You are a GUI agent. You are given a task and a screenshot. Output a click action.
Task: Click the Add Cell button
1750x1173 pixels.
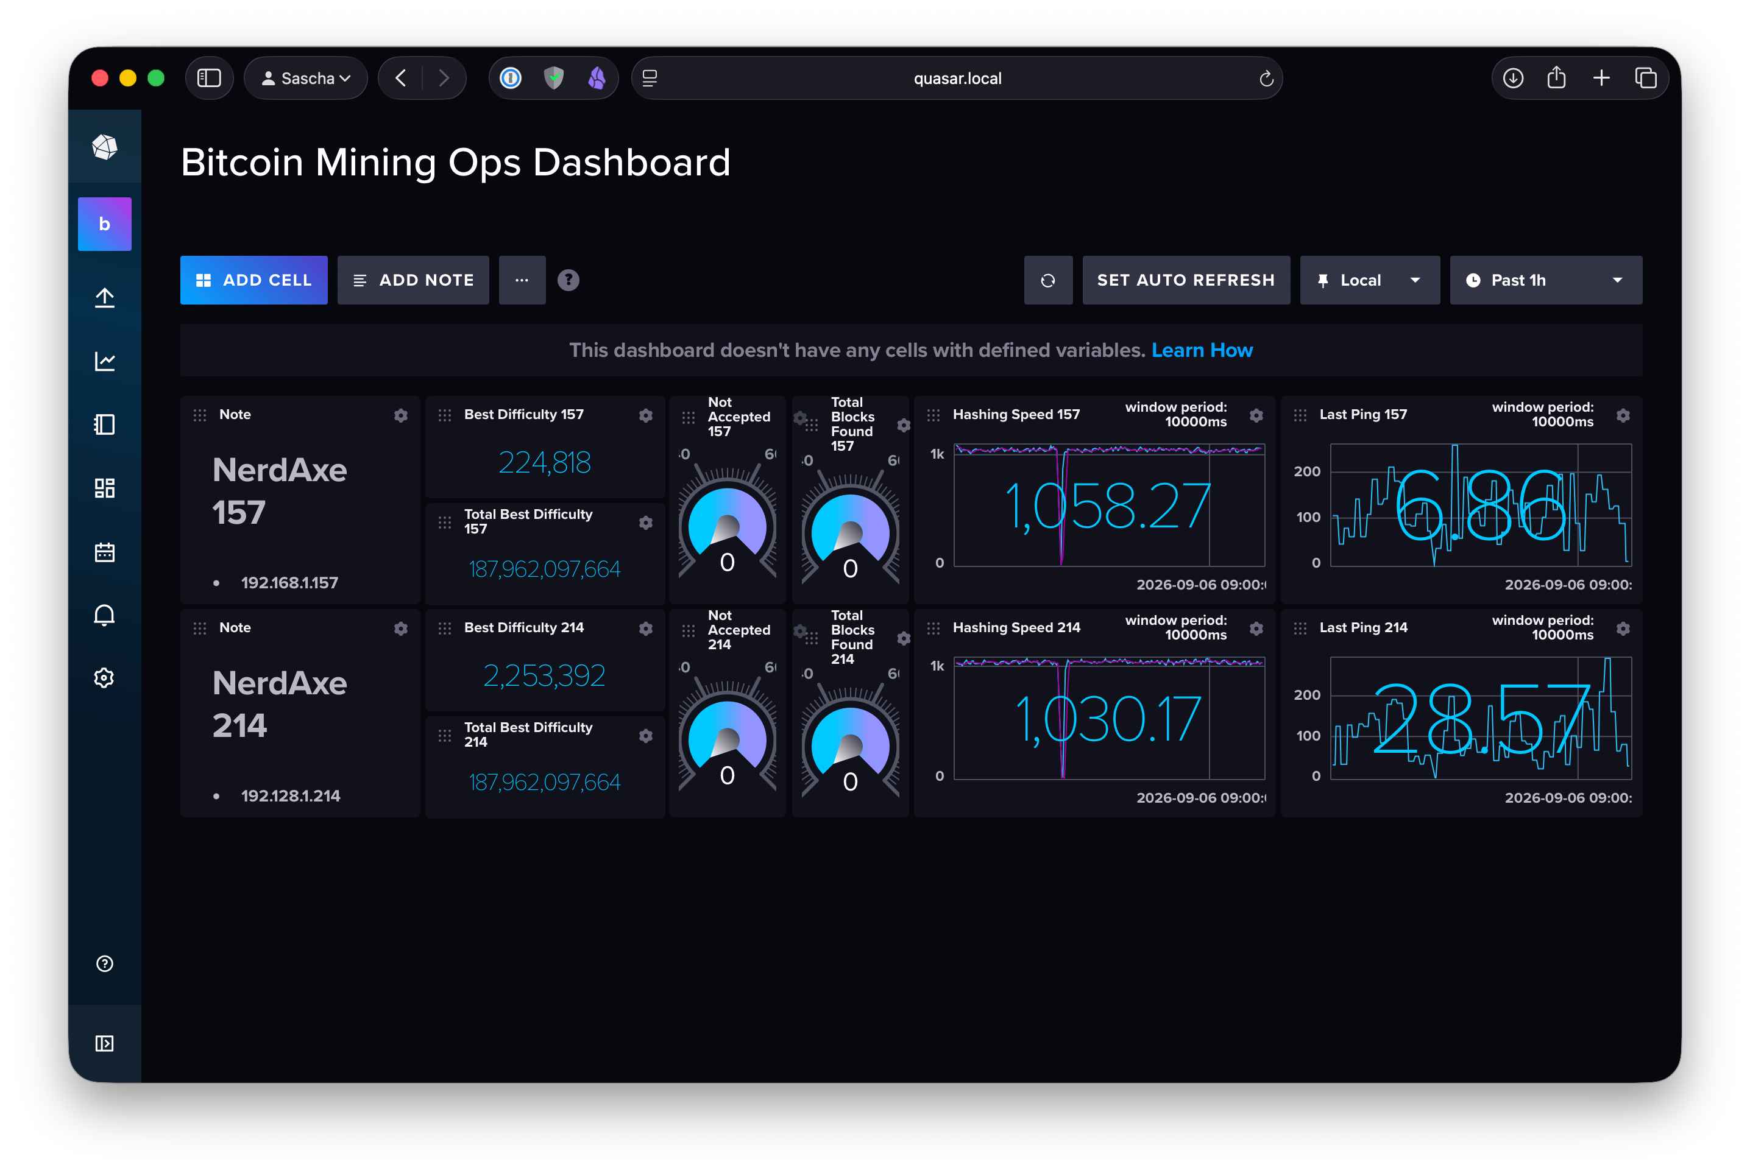pyautogui.click(x=253, y=280)
